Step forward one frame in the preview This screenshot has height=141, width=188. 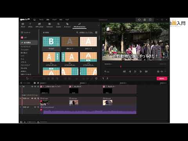141,72
